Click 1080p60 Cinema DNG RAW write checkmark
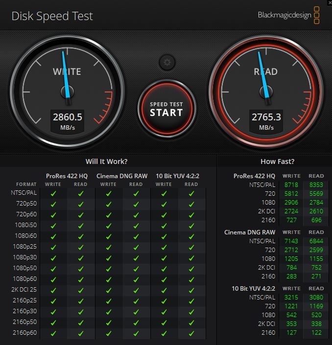 (x=109, y=280)
